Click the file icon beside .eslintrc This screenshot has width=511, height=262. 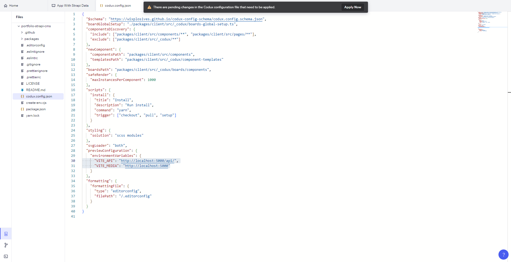pyautogui.click(x=22, y=58)
